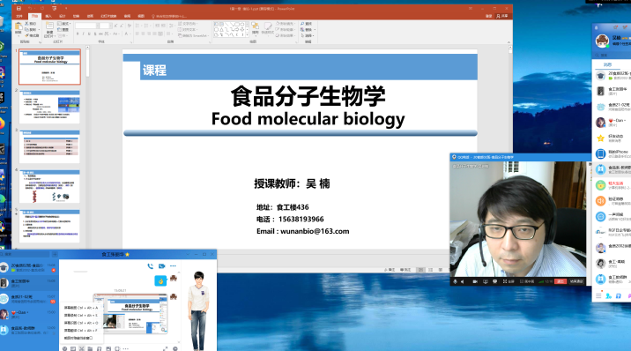Click the scissors screenshot tool in QQ chat
This screenshot has width=631, height=351.
pyautogui.click(x=82, y=348)
